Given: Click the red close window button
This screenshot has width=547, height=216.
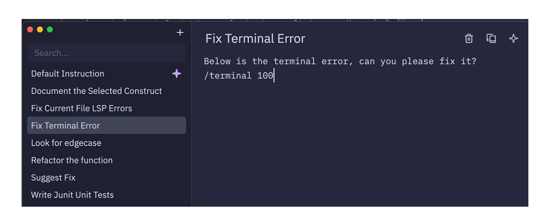Looking at the screenshot, I should [x=31, y=30].
